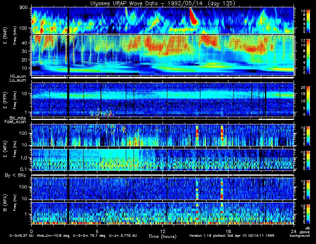Screen dimensions: 316x244
Task: Click color bar beside E WFA 0.1-1.0 Hz panel
Action: (308, 160)
